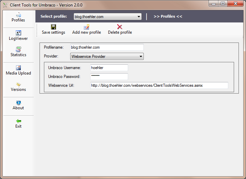Open the Profiles section icon in sidebar

point(18,15)
